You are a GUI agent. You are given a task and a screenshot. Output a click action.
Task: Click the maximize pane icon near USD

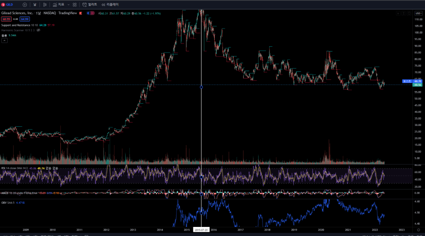[x=409, y=13]
